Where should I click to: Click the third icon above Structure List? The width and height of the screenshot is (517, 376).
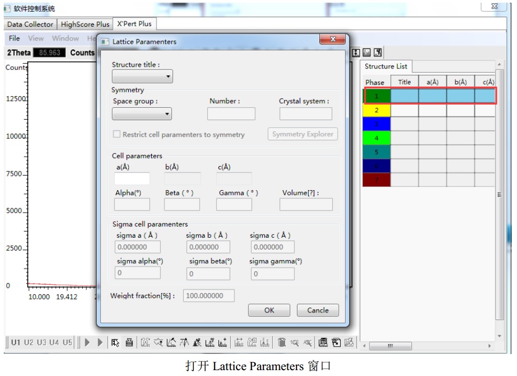(x=378, y=52)
